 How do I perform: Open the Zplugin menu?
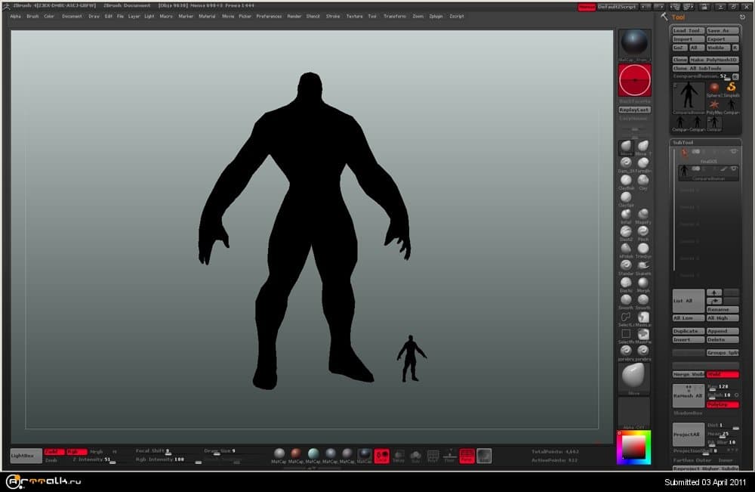tap(436, 16)
